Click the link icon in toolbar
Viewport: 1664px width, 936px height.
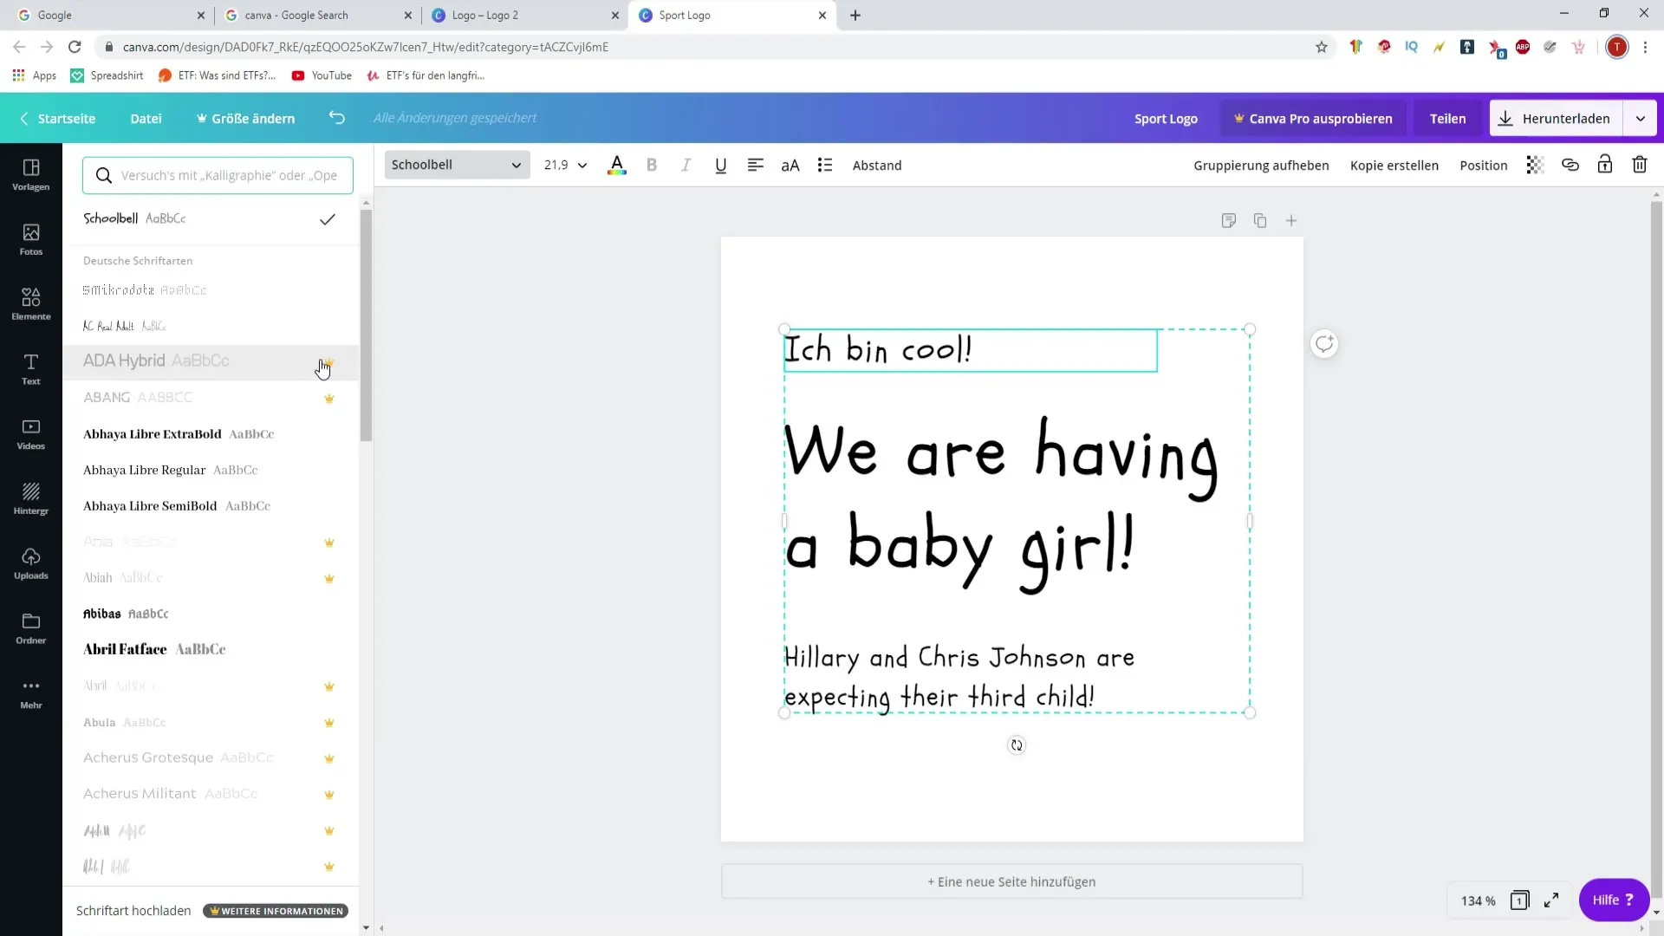[1570, 165]
